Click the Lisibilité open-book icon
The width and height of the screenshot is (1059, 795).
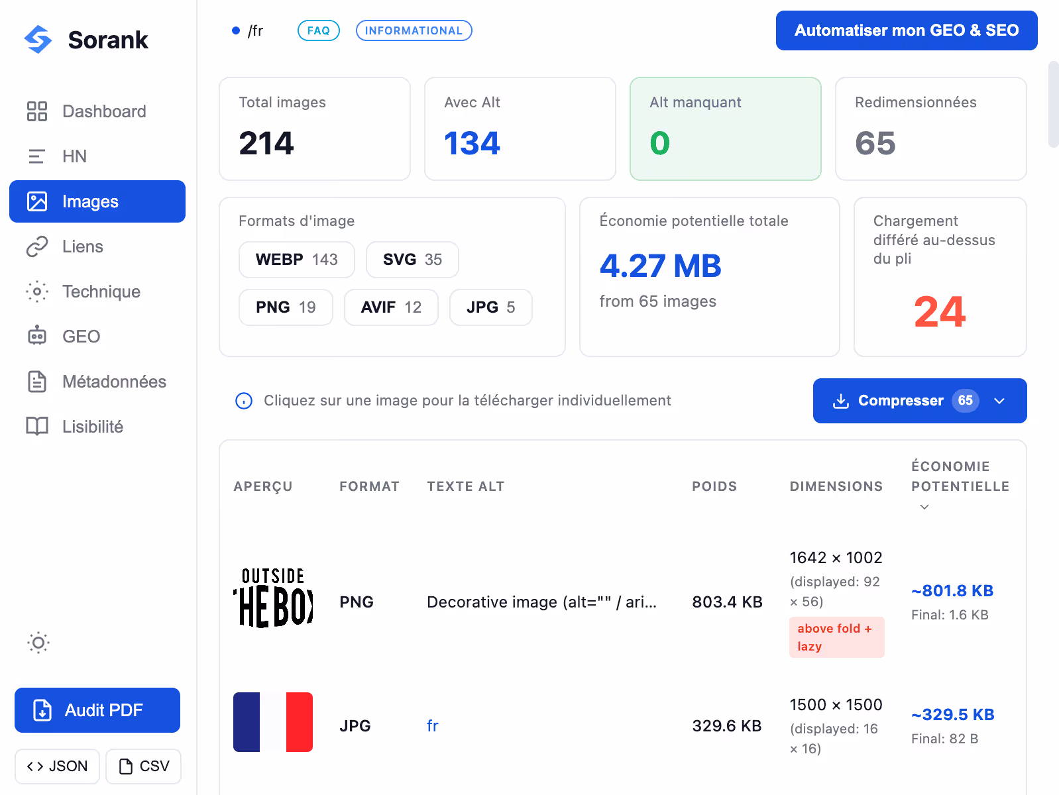37,427
